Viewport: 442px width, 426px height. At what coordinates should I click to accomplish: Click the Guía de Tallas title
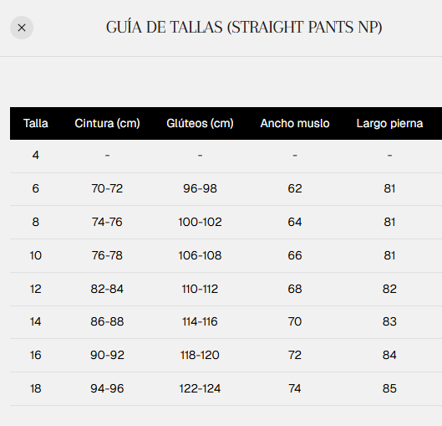point(244,28)
